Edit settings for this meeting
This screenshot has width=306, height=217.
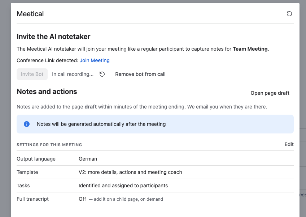[289, 144]
